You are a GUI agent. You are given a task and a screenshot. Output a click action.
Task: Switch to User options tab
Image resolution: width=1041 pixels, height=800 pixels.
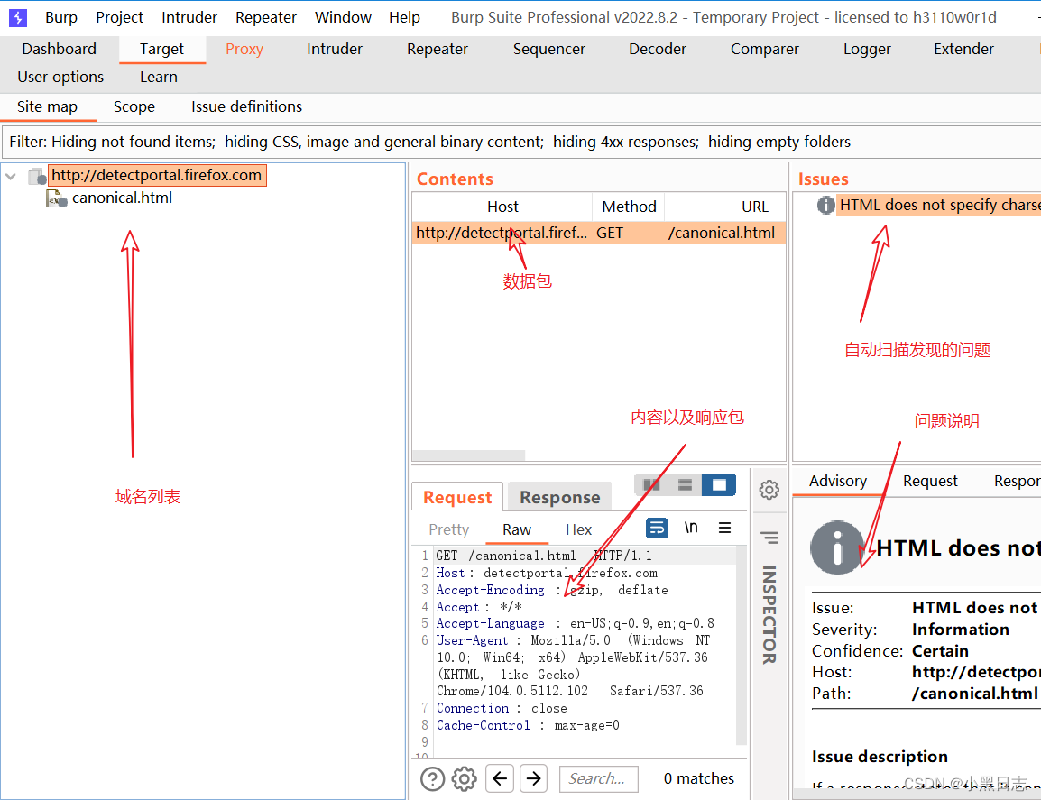pyautogui.click(x=60, y=77)
